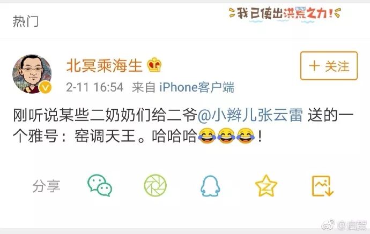370x234 pixels.
Task: Click the 洪荒之力 banner sticker
Action: [x=285, y=14]
